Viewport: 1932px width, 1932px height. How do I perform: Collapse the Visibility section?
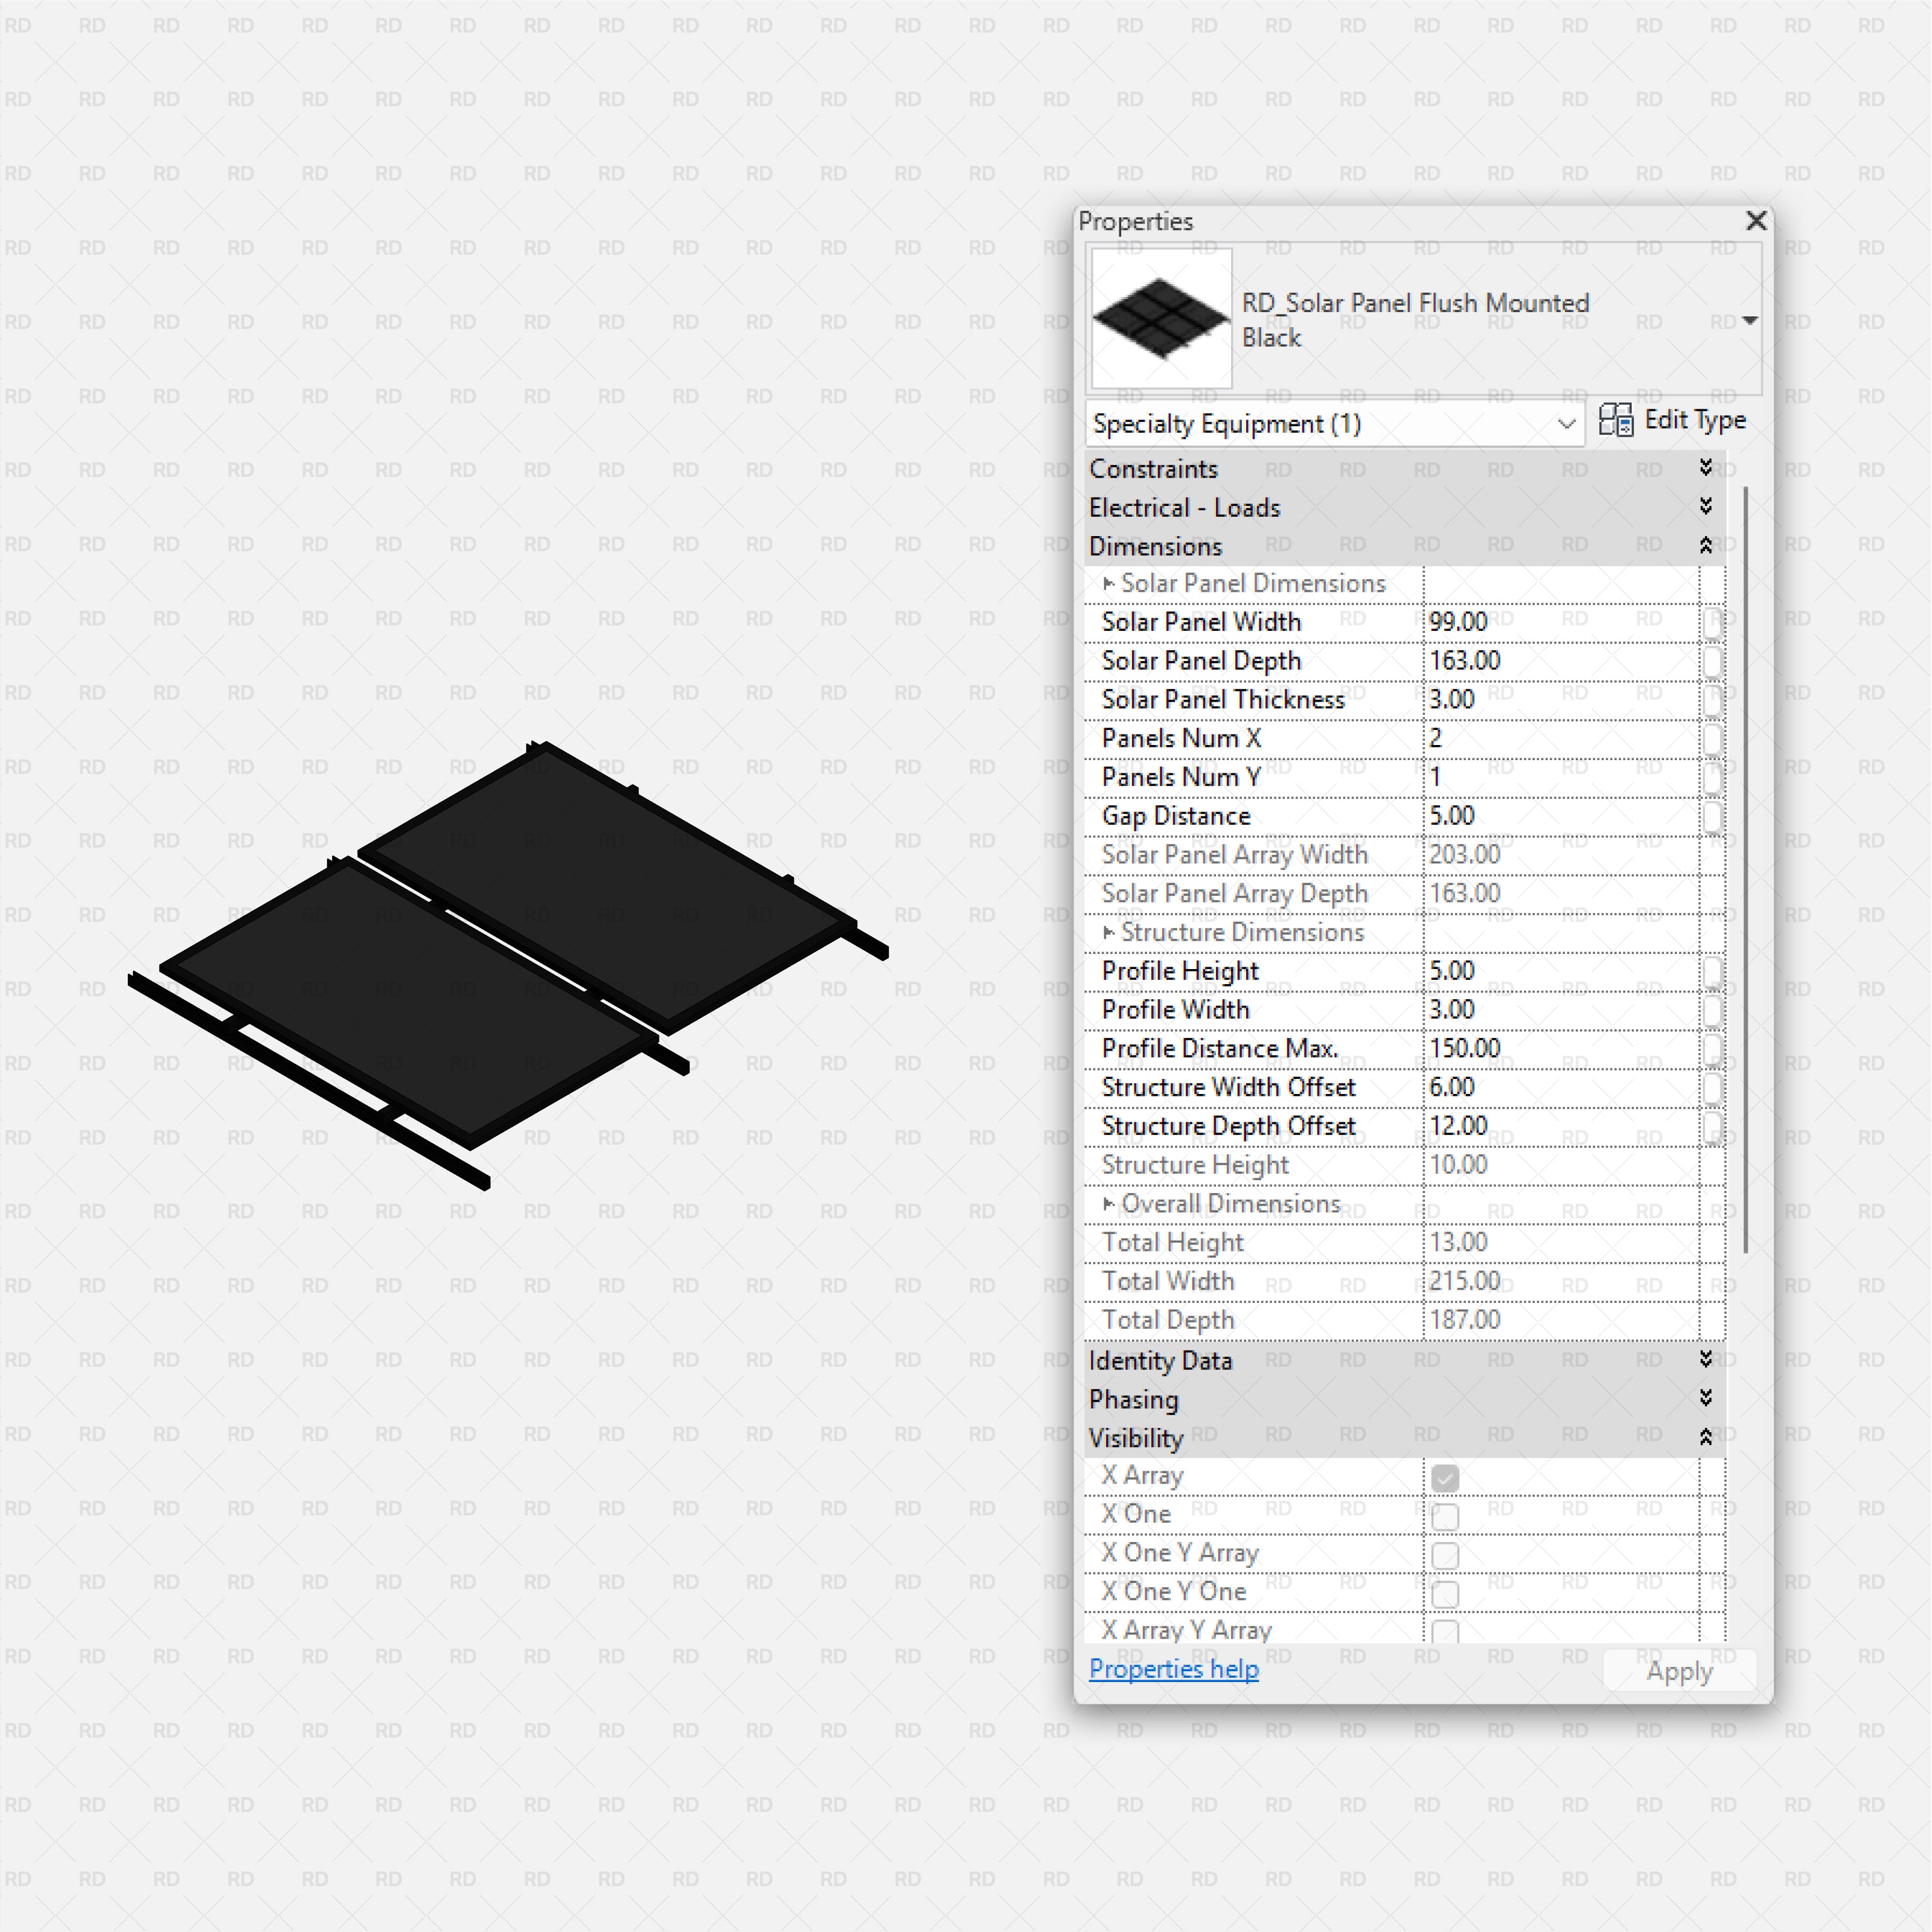click(1706, 1437)
